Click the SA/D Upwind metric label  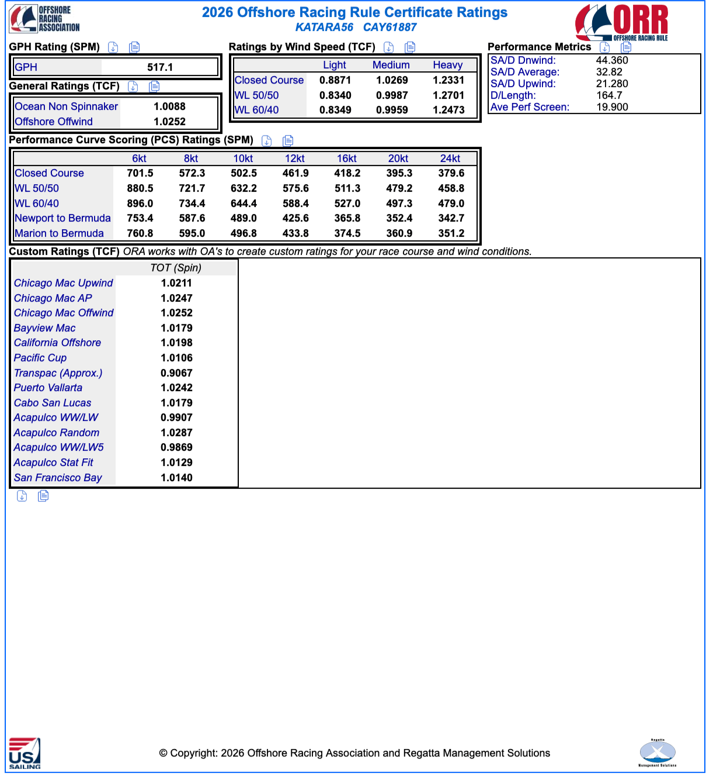tap(523, 84)
